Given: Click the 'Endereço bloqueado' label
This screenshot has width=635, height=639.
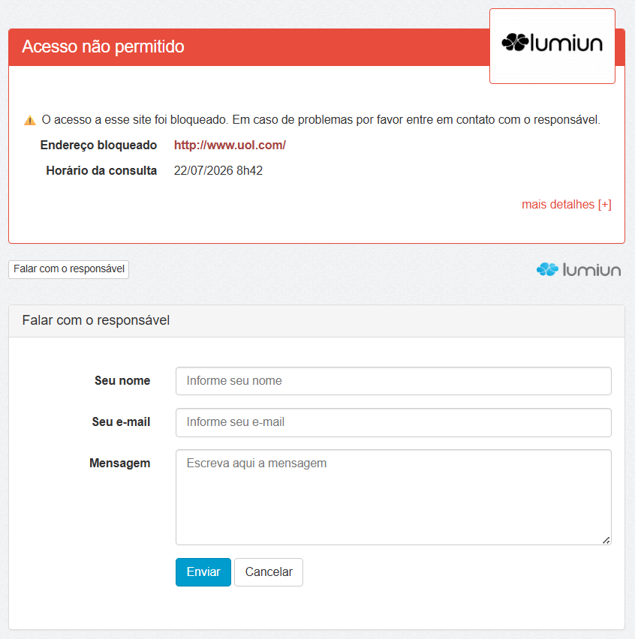Looking at the screenshot, I should [98, 145].
